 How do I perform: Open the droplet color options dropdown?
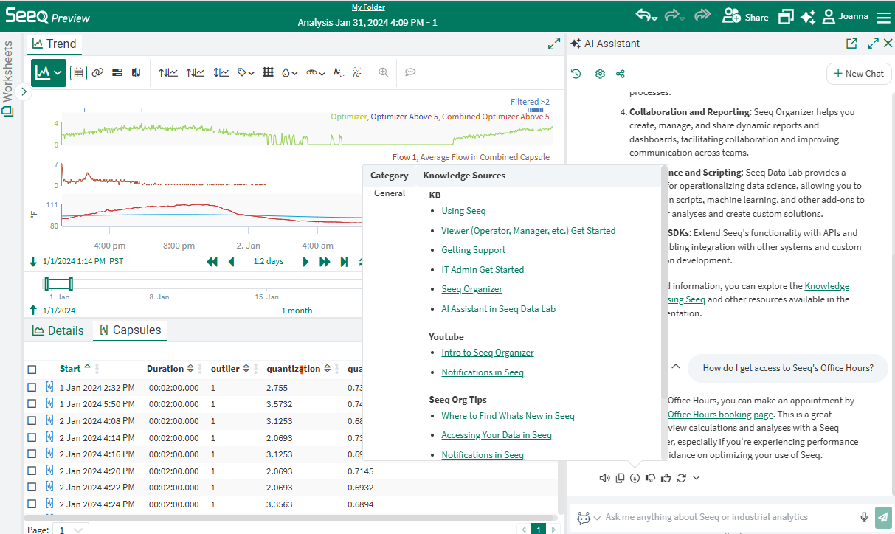click(x=290, y=72)
